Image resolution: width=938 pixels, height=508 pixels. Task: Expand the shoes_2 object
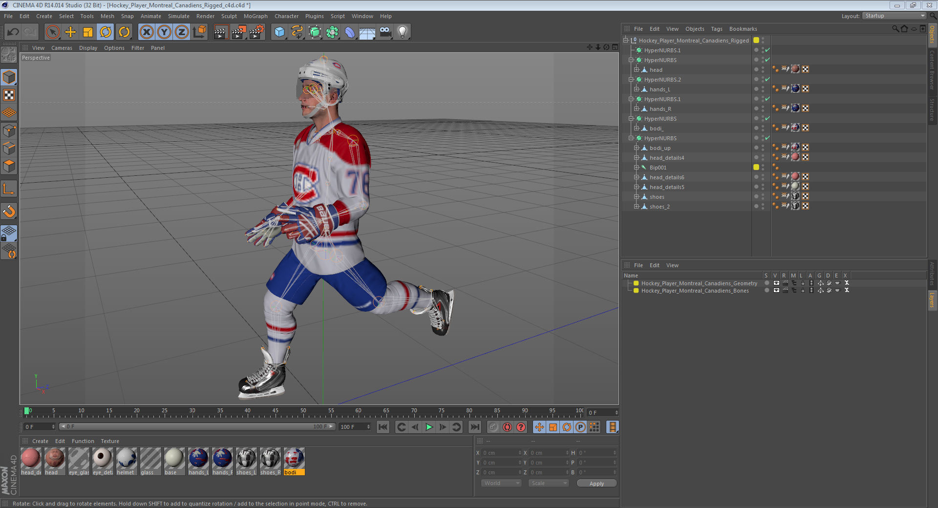click(637, 207)
